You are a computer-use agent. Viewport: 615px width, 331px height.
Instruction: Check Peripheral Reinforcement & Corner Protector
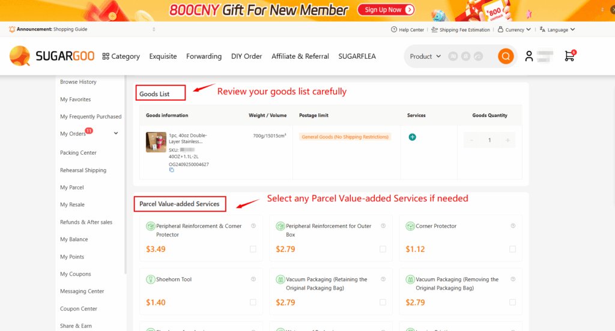point(253,249)
